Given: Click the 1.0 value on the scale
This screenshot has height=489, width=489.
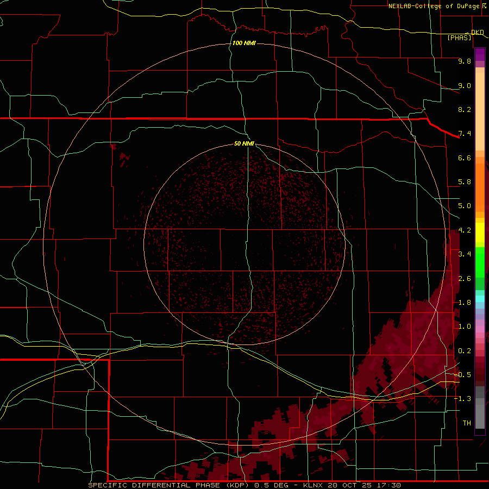Looking at the screenshot, I should (x=465, y=327).
